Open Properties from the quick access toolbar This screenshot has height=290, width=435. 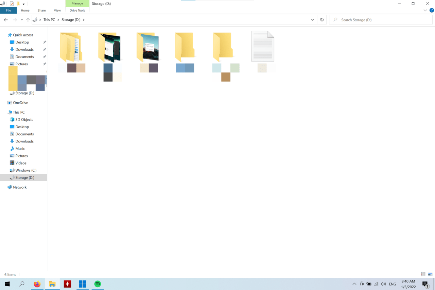(x=12, y=3)
